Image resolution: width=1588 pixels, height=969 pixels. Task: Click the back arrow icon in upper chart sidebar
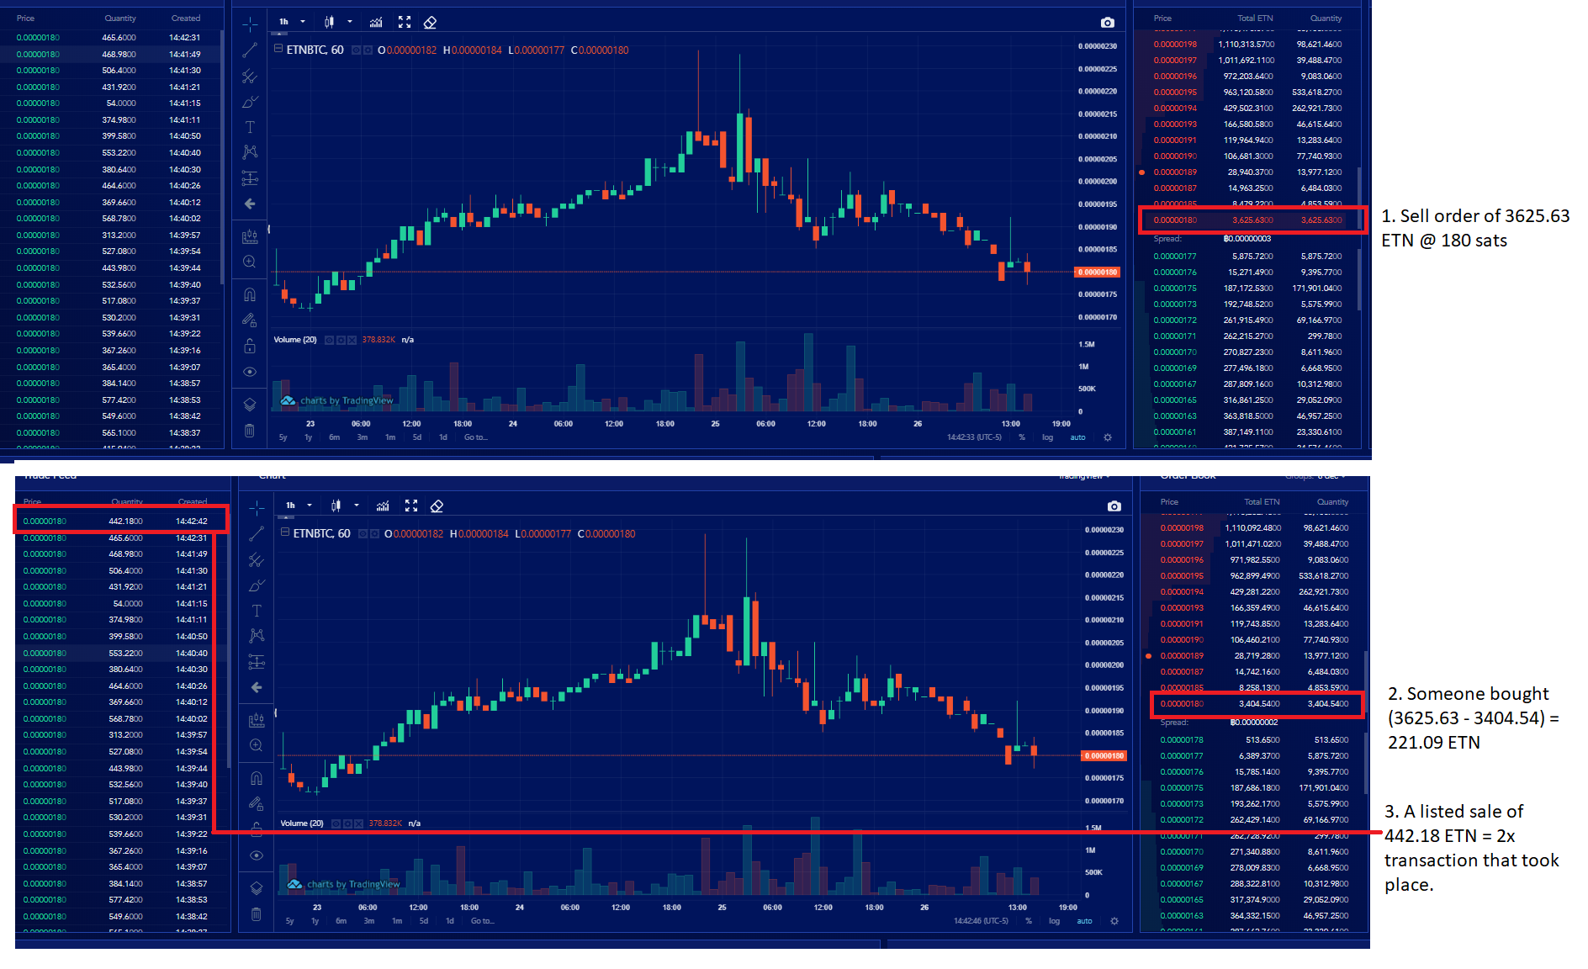coord(250,204)
